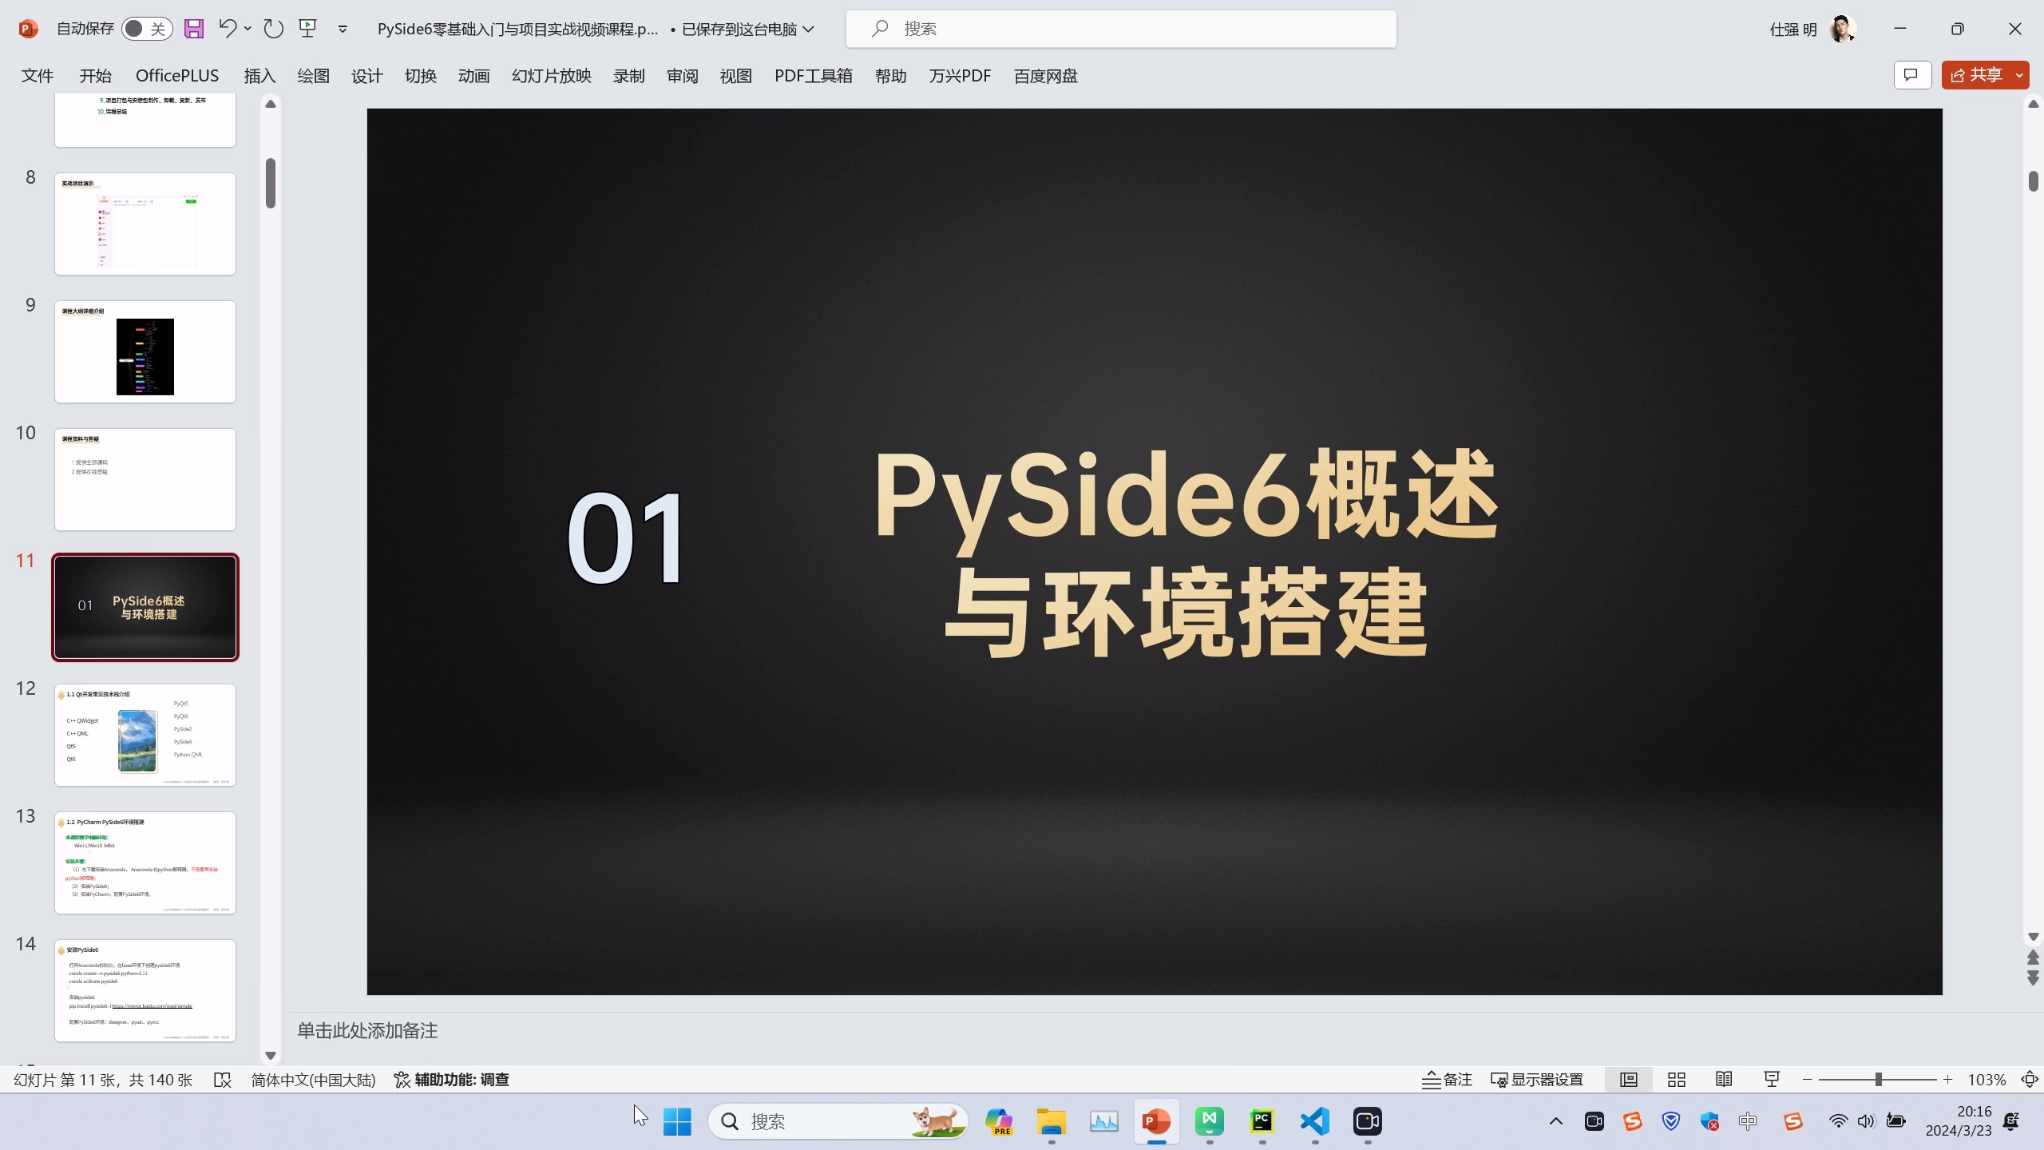
Task: Click the Save icon in title bar
Action: [x=194, y=29]
